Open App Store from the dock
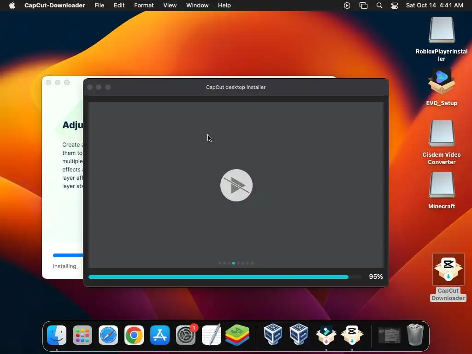The width and height of the screenshot is (472, 354). (160, 335)
